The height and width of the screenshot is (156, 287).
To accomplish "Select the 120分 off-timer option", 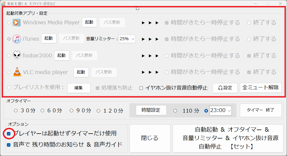I will tap(99, 111).
